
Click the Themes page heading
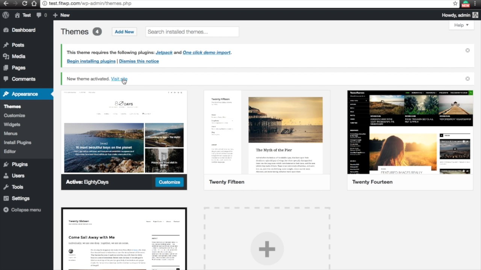(75, 31)
